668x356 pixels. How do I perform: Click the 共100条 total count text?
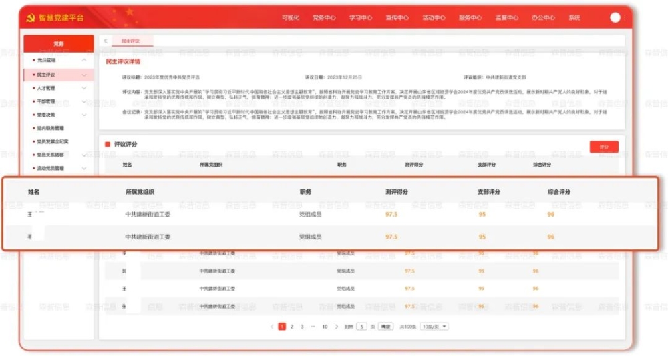coord(407,327)
